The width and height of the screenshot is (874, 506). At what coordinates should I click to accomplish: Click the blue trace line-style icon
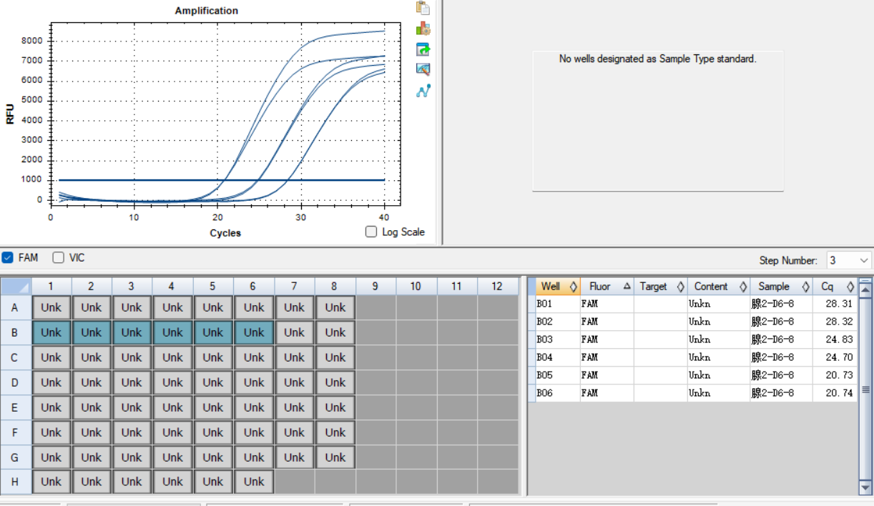[423, 91]
